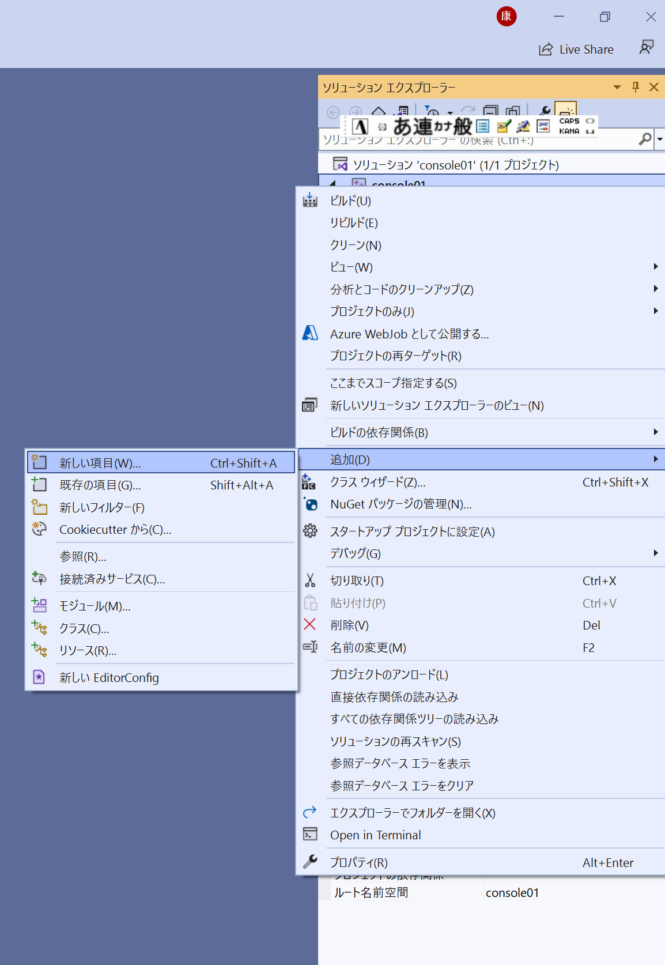Click the rename icon beside 名前の変更

pos(310,647)
